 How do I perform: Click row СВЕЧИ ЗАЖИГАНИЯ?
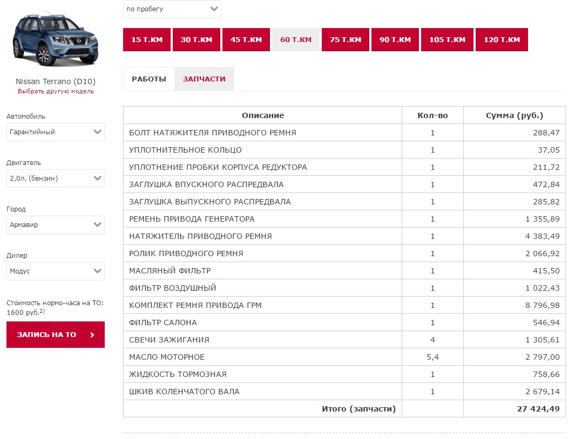344,340
